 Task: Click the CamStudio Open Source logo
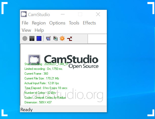tap(63, 62)
